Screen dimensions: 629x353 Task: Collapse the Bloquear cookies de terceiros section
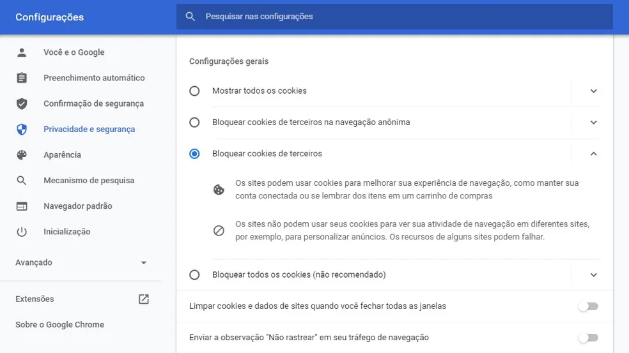click(593, 154)
